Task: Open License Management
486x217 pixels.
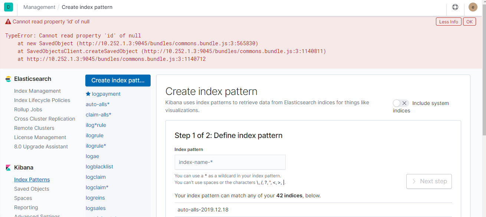Action: point(40,137)
